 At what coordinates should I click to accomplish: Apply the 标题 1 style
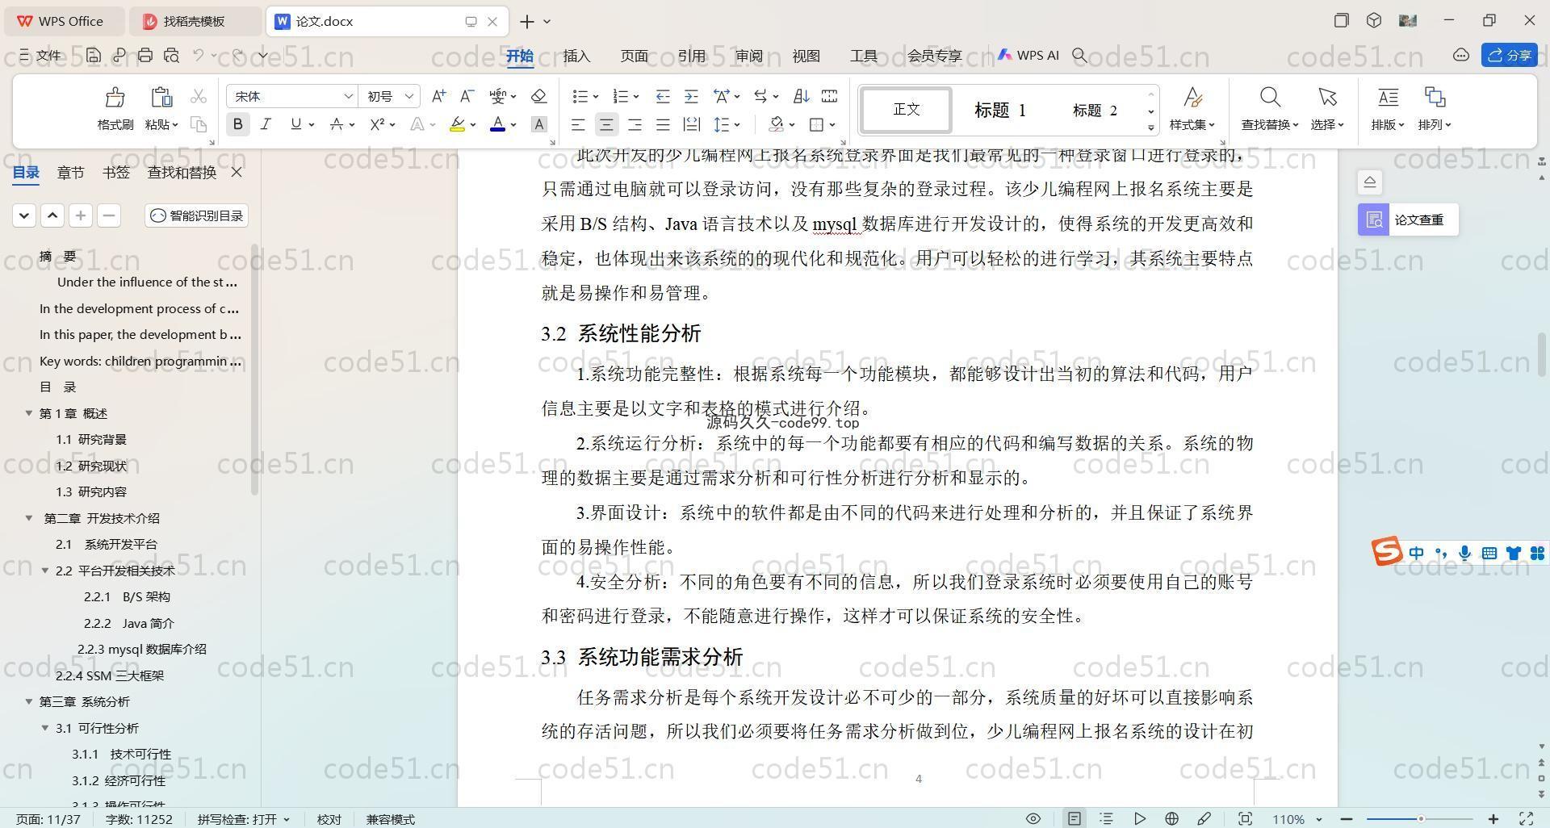pyautogui.click(x=999, y=110)
